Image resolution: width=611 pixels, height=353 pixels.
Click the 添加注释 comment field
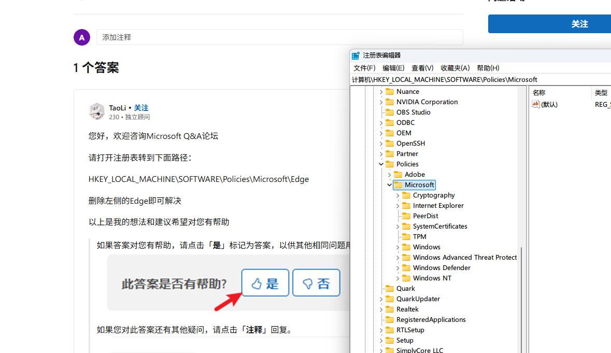280,37
